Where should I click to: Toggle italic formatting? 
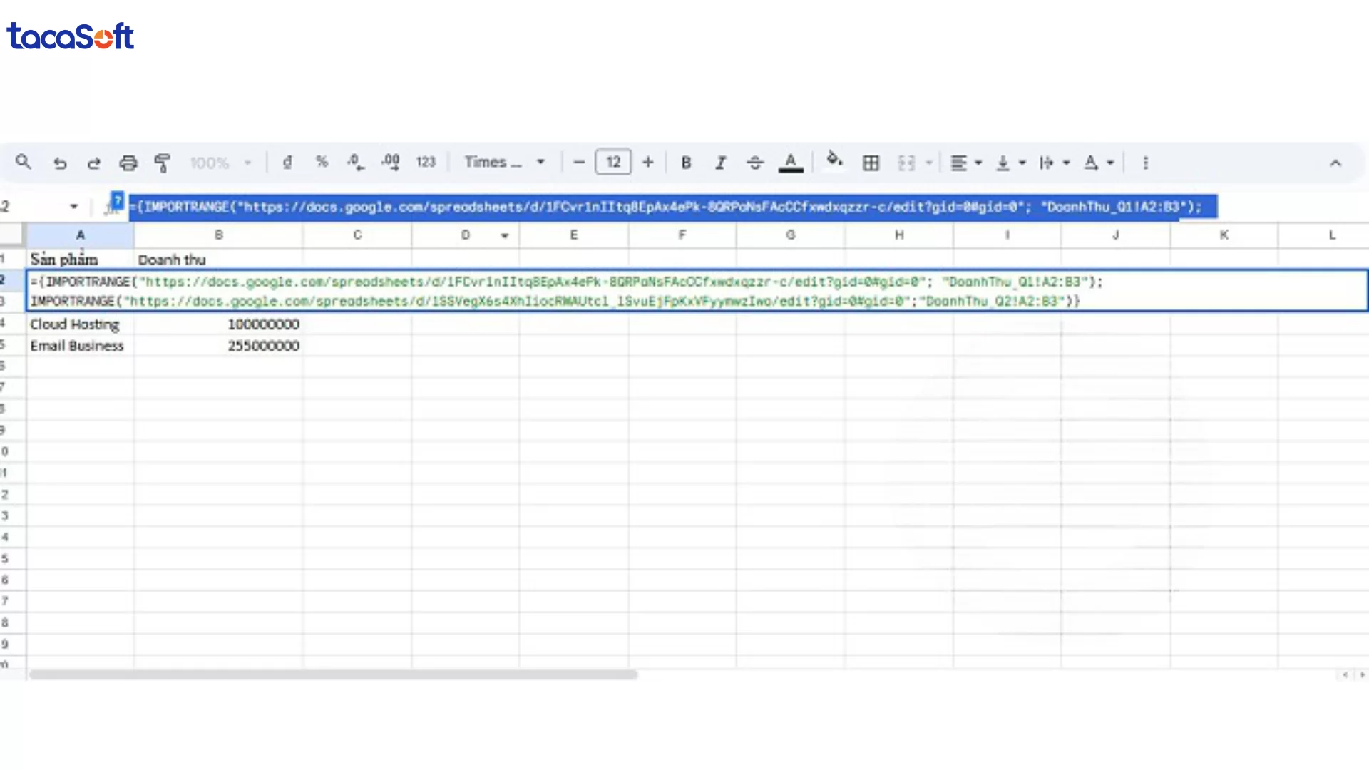click(x=720, y=162)
